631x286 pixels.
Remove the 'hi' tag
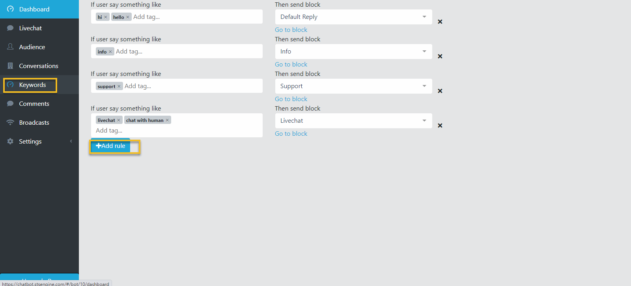tap(106, 17)
